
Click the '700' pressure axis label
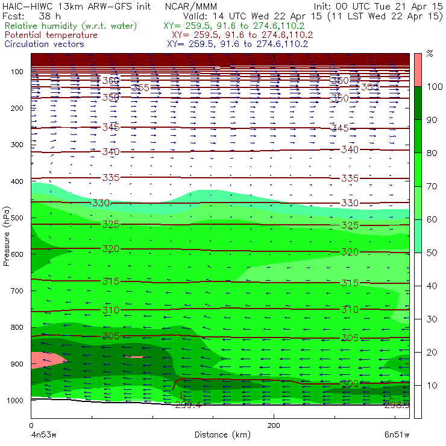click(x=17, y=291)
